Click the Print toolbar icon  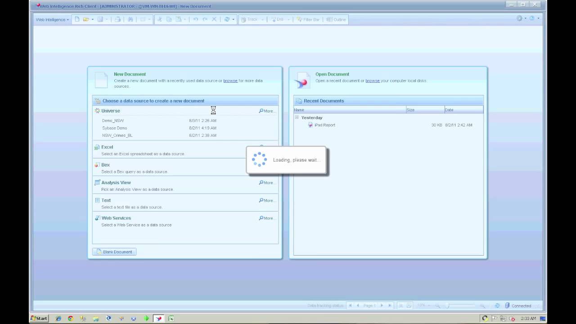tap(117, 19)
